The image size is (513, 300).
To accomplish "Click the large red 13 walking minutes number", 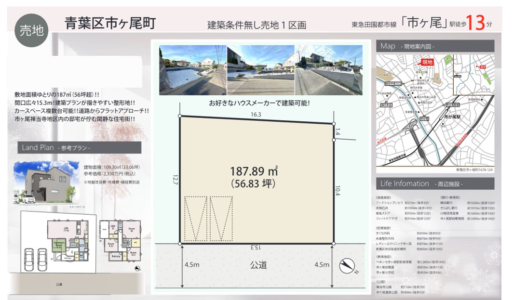I will [475, 23].
